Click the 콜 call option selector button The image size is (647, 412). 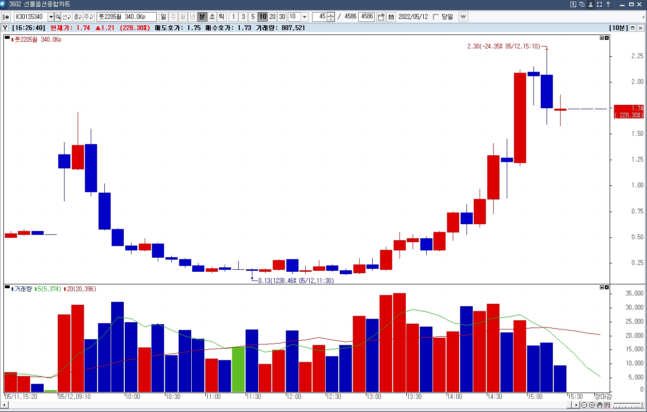coord(78,17)
